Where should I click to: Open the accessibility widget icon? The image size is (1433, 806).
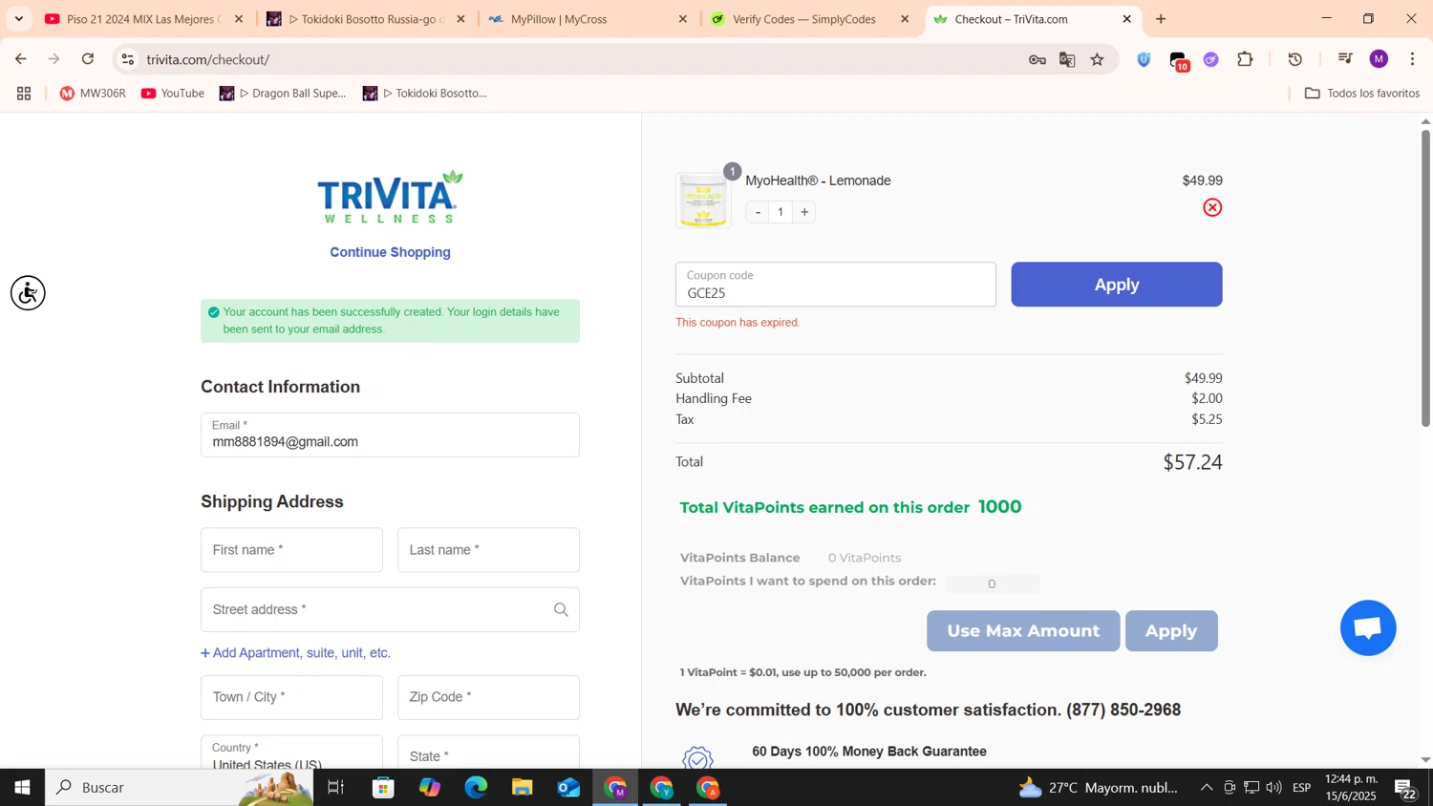pos(28,293)
